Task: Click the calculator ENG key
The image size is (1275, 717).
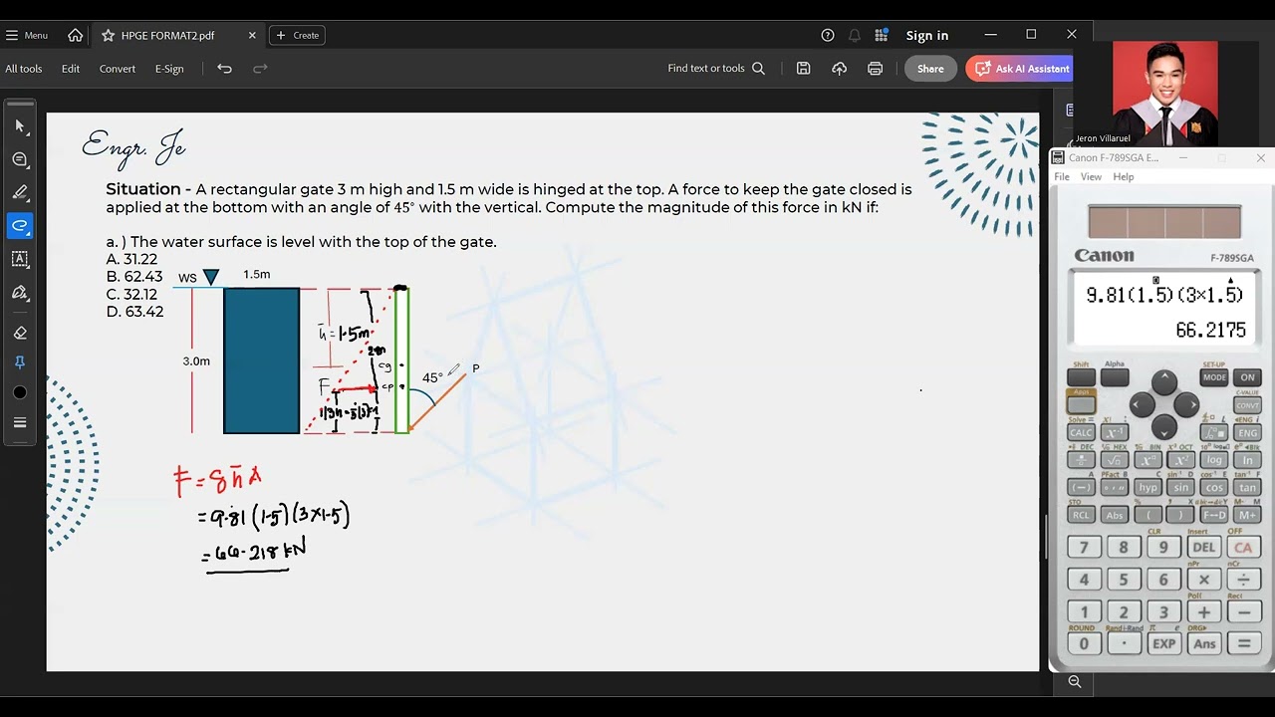Action: click(x=1247, y=433)
